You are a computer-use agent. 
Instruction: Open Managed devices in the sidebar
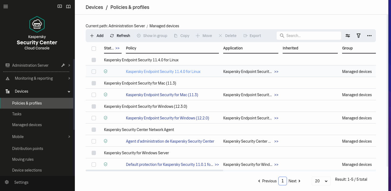(27, 125)
